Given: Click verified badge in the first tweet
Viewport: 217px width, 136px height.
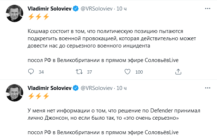Looking at the screenshot, I should [75, 9].
